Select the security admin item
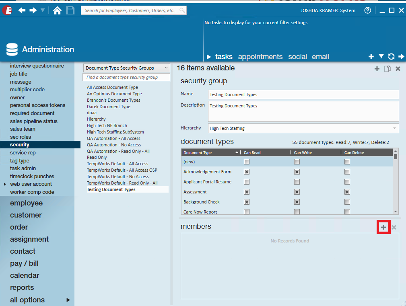This screenshot has width=406, height=306. click(x=40, y=145)
